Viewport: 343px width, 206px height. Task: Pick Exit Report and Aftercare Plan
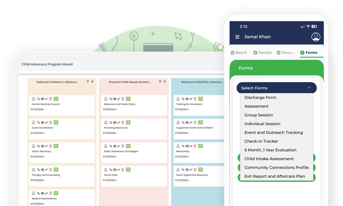(275, 176)
